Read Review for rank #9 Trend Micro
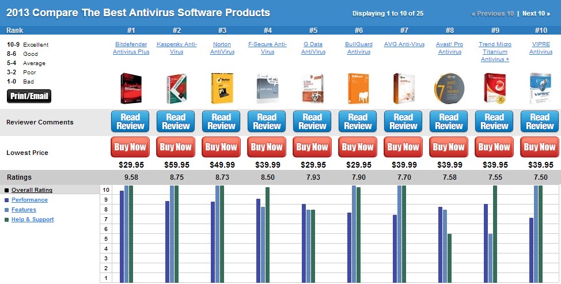 click(x=494, y=122)
